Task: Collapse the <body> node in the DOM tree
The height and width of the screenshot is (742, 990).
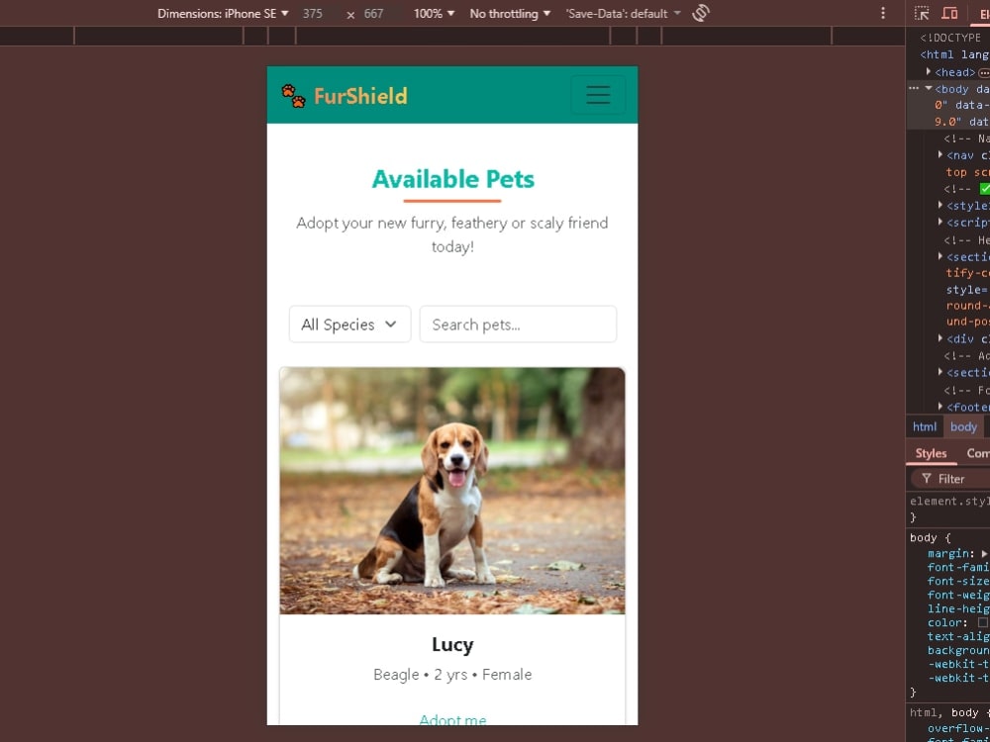Action: point(929,89)
